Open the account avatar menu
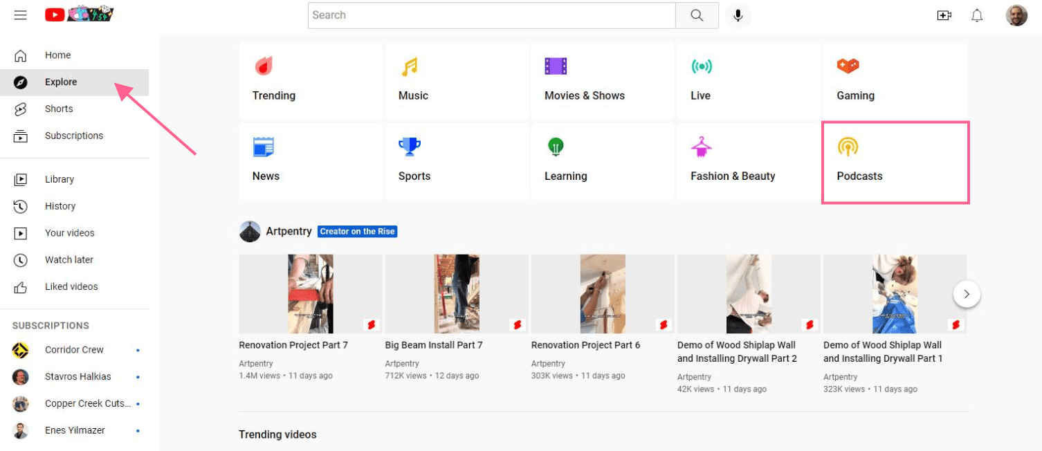Viewport: 1042px width, 451px height. click(1016, 15)
